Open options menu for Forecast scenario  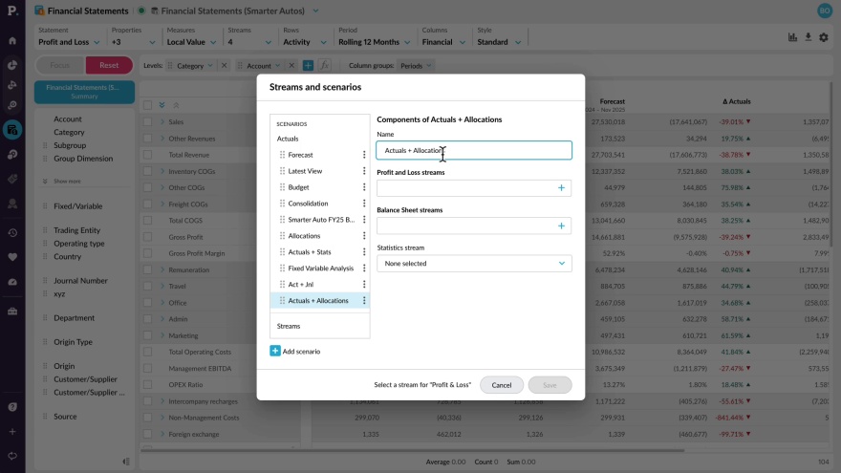coord(364,155)
